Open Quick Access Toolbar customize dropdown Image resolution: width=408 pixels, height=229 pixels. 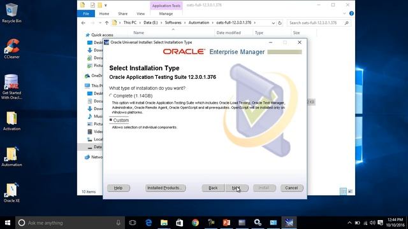coord(106,5)
